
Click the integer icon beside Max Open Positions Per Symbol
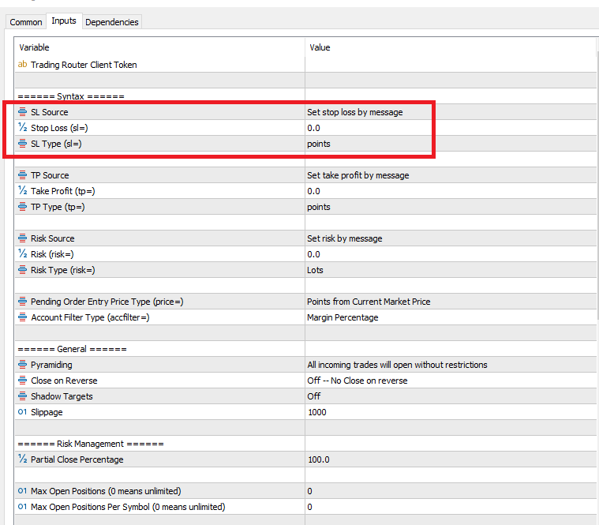[23, 507]
